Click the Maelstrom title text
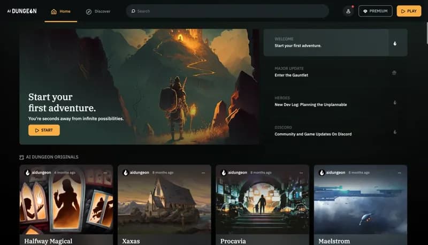428x245 pixels. pos(334,241)
